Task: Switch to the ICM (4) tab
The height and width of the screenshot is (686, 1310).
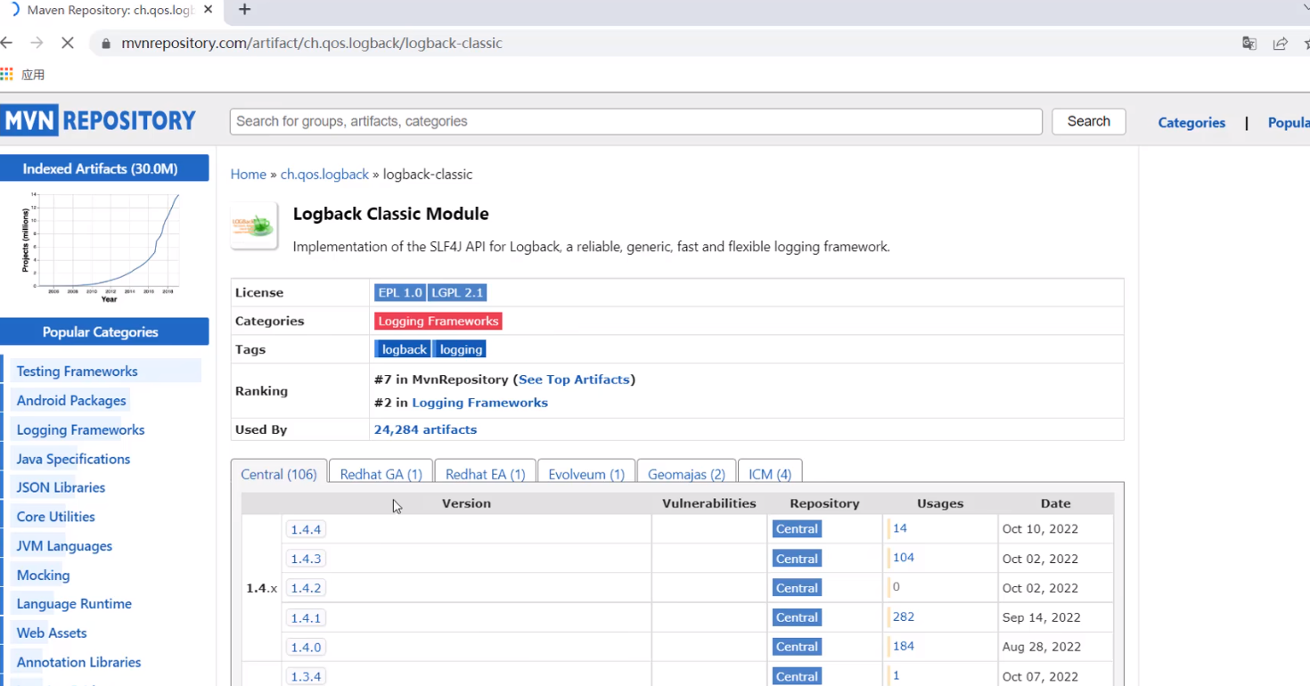Action: point(770,474)
